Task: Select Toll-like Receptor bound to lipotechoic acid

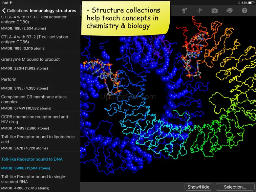Action: tap(40, 142)
